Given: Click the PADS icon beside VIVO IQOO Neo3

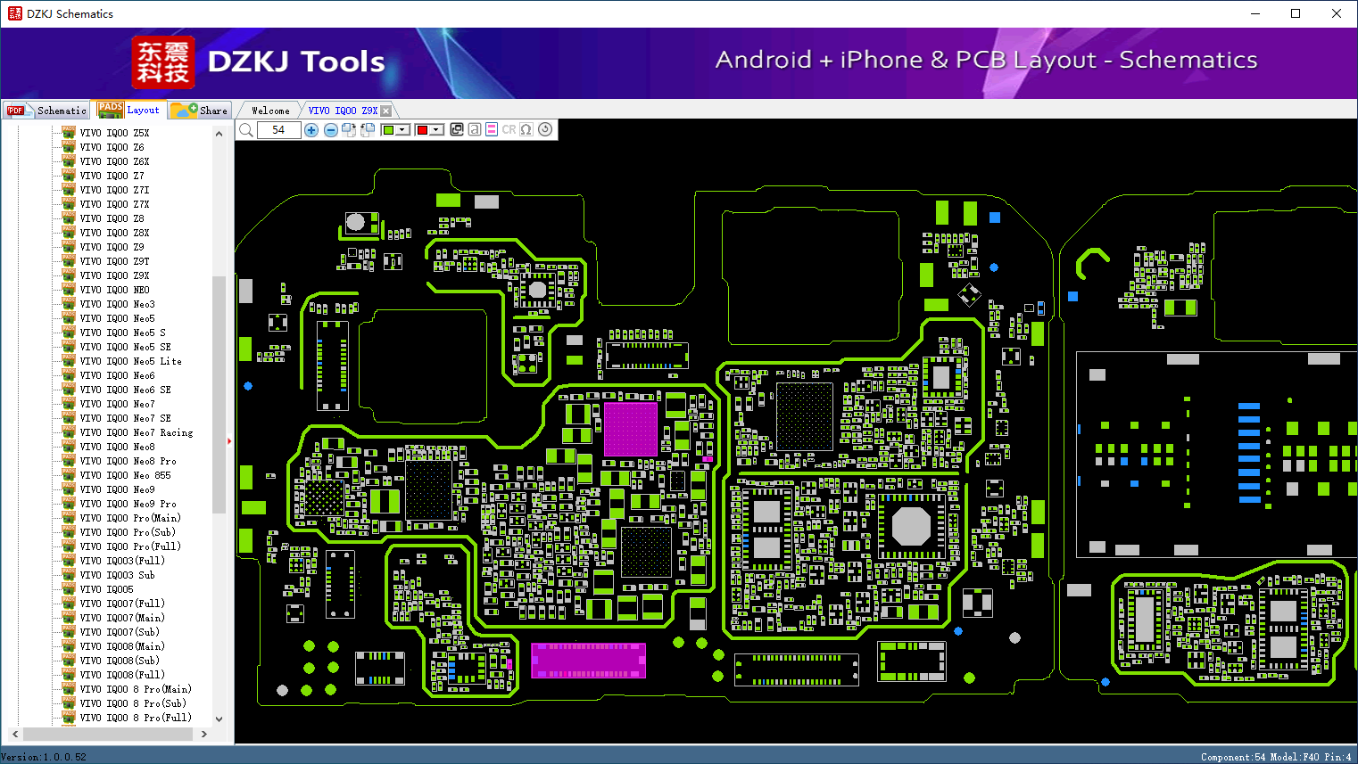Looking at the screenshot, I should [69, 304].
